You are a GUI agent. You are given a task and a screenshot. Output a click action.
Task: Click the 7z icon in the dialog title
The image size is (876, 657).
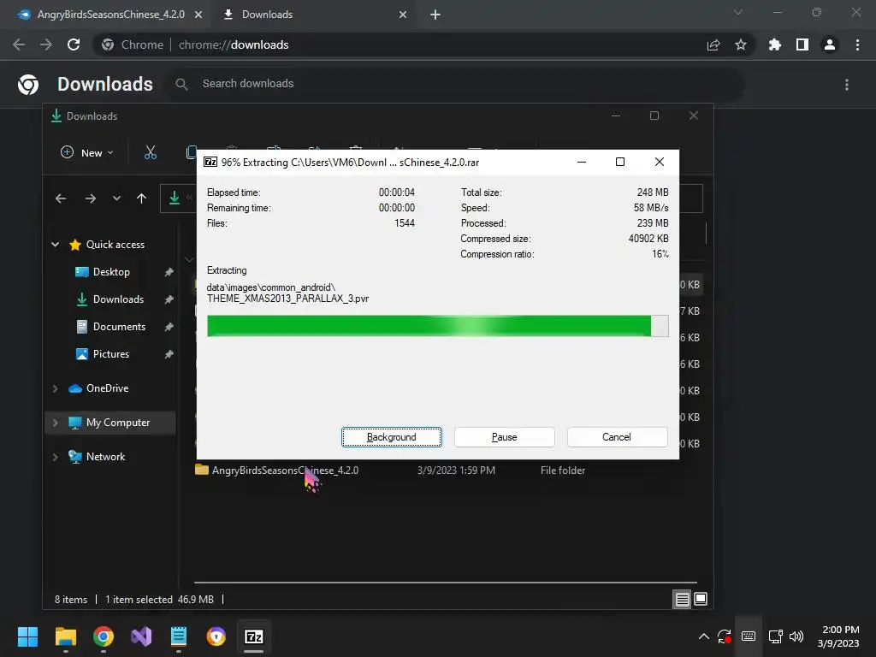[x=210, y=162]
